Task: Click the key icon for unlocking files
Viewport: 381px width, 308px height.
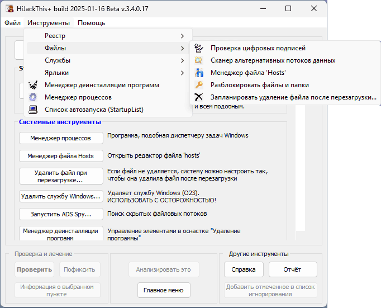Action: [199, 85]
